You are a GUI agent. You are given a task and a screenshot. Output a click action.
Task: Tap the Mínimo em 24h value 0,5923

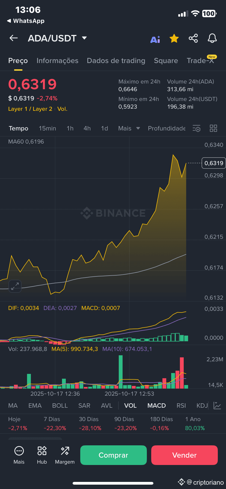click(128, 107)
